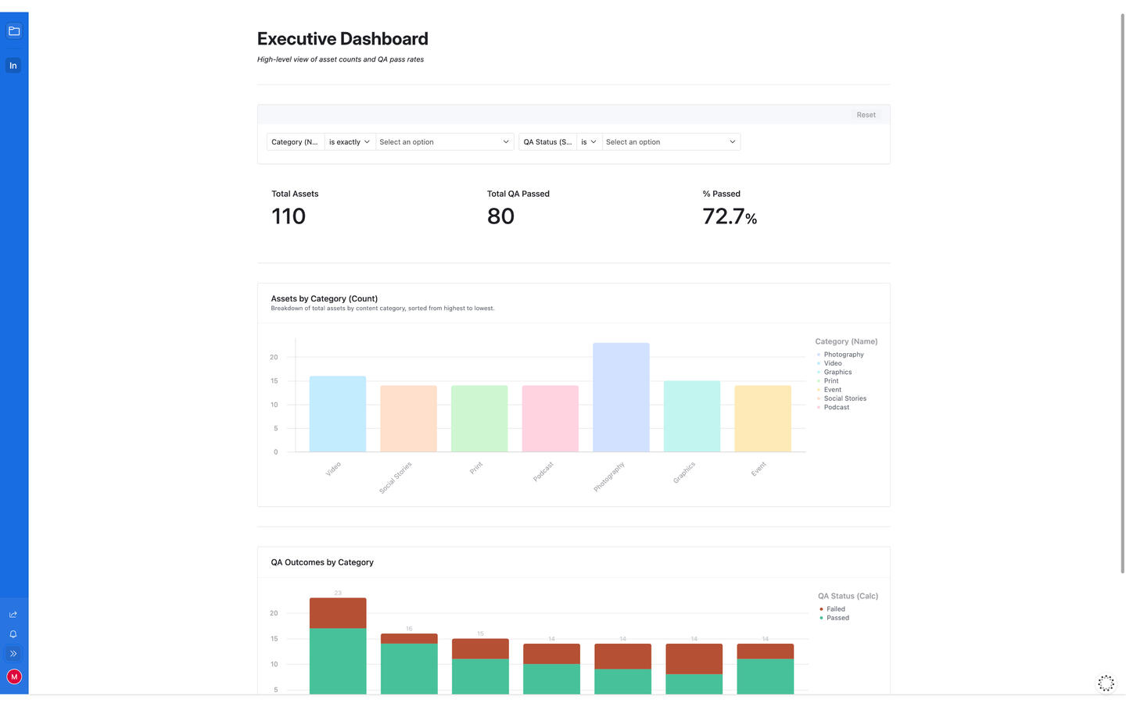
Task: Expand the sidebar using the double-chevron icon
Action: click(13, 654)
